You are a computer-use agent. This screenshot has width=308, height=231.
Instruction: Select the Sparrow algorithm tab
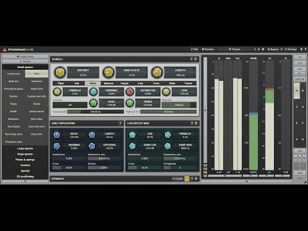pyautogui.click(x=108, y=83)
